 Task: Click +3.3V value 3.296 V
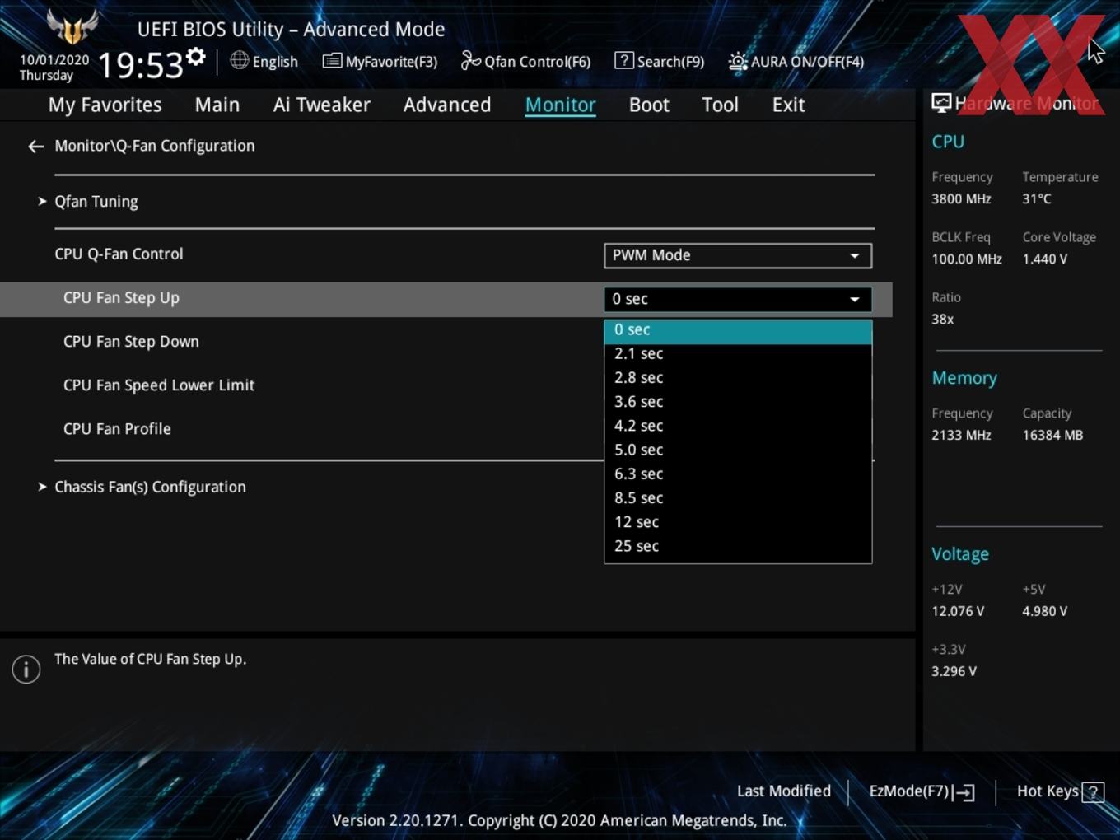954,672
